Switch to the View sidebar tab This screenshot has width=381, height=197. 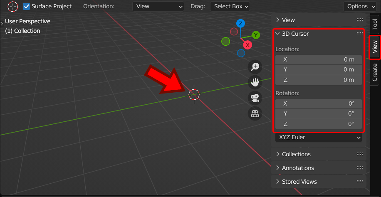point(375,47)
